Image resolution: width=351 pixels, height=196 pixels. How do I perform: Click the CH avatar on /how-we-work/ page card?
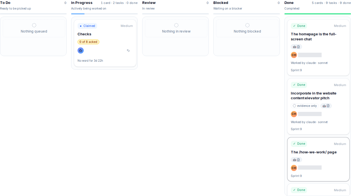294,168
